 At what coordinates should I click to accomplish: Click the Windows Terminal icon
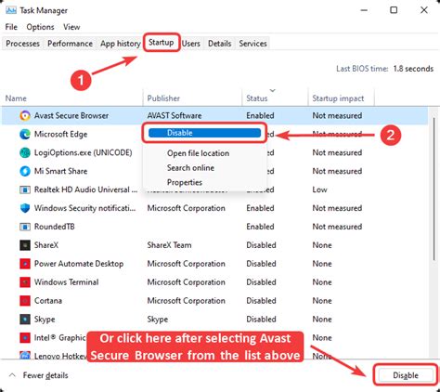(25, 282)
